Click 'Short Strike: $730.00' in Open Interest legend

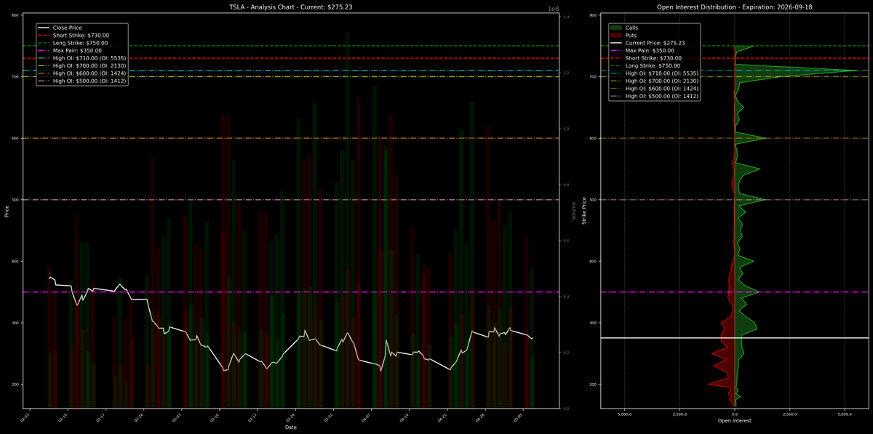(653, 58)
